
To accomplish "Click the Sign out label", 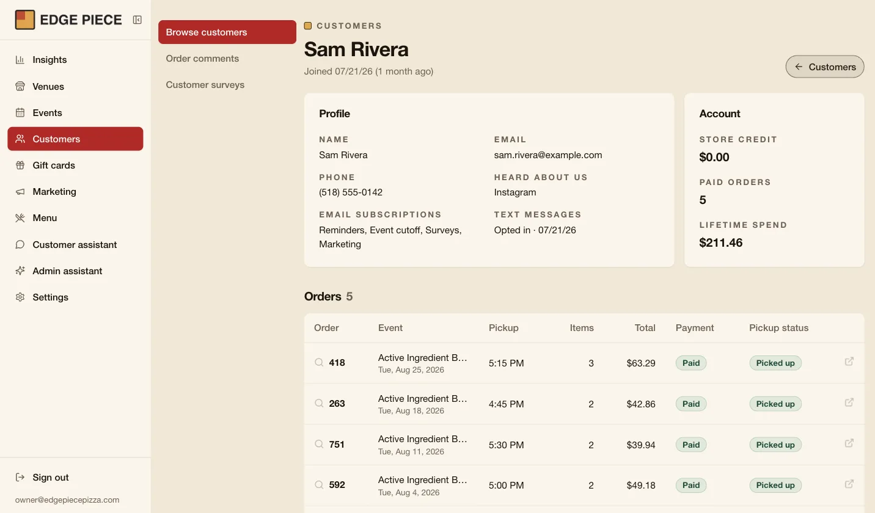I will pos(51,478).
